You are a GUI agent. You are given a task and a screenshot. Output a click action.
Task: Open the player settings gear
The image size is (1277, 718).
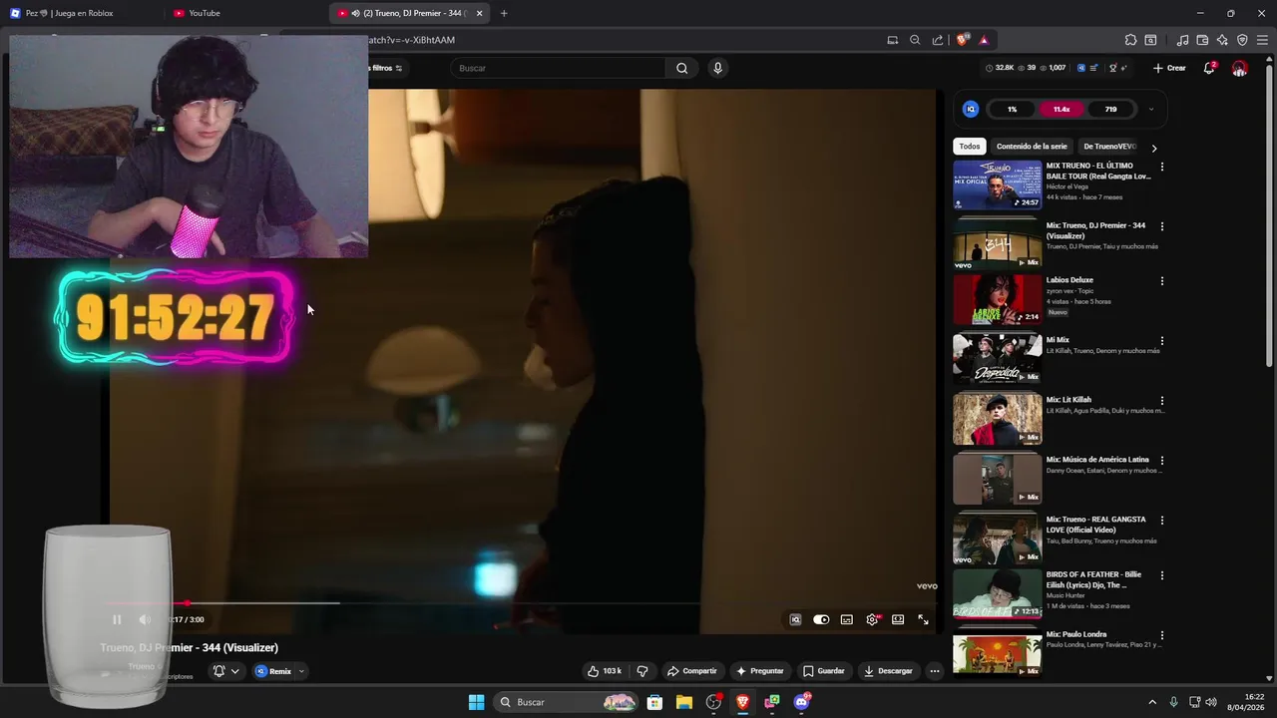coord(873,619)
